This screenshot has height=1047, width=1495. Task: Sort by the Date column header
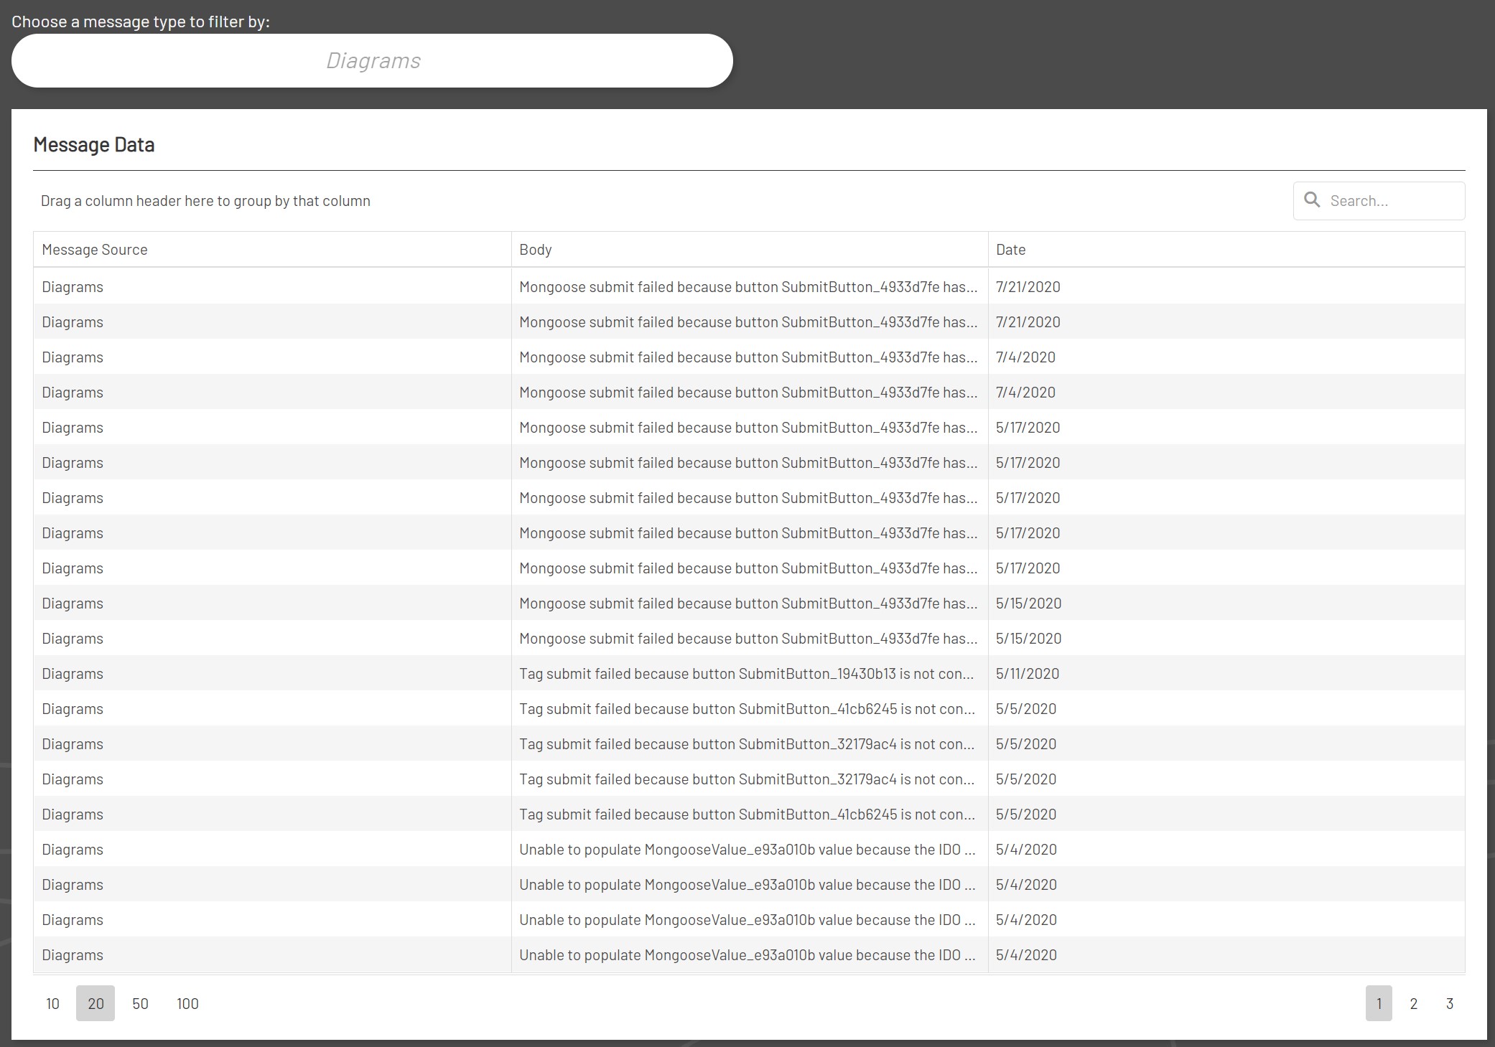1011,249
